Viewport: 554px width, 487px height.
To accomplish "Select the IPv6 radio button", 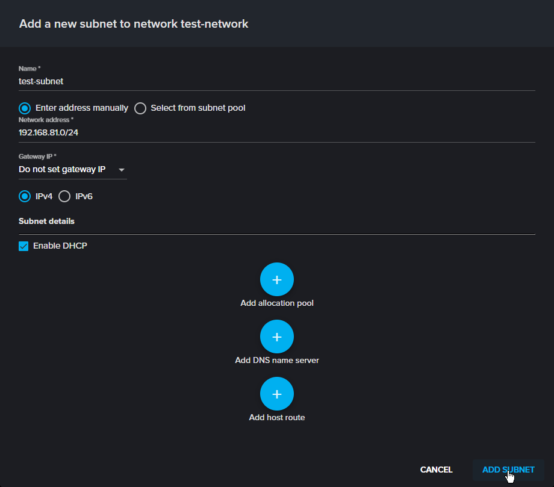I will pos(64,196).
